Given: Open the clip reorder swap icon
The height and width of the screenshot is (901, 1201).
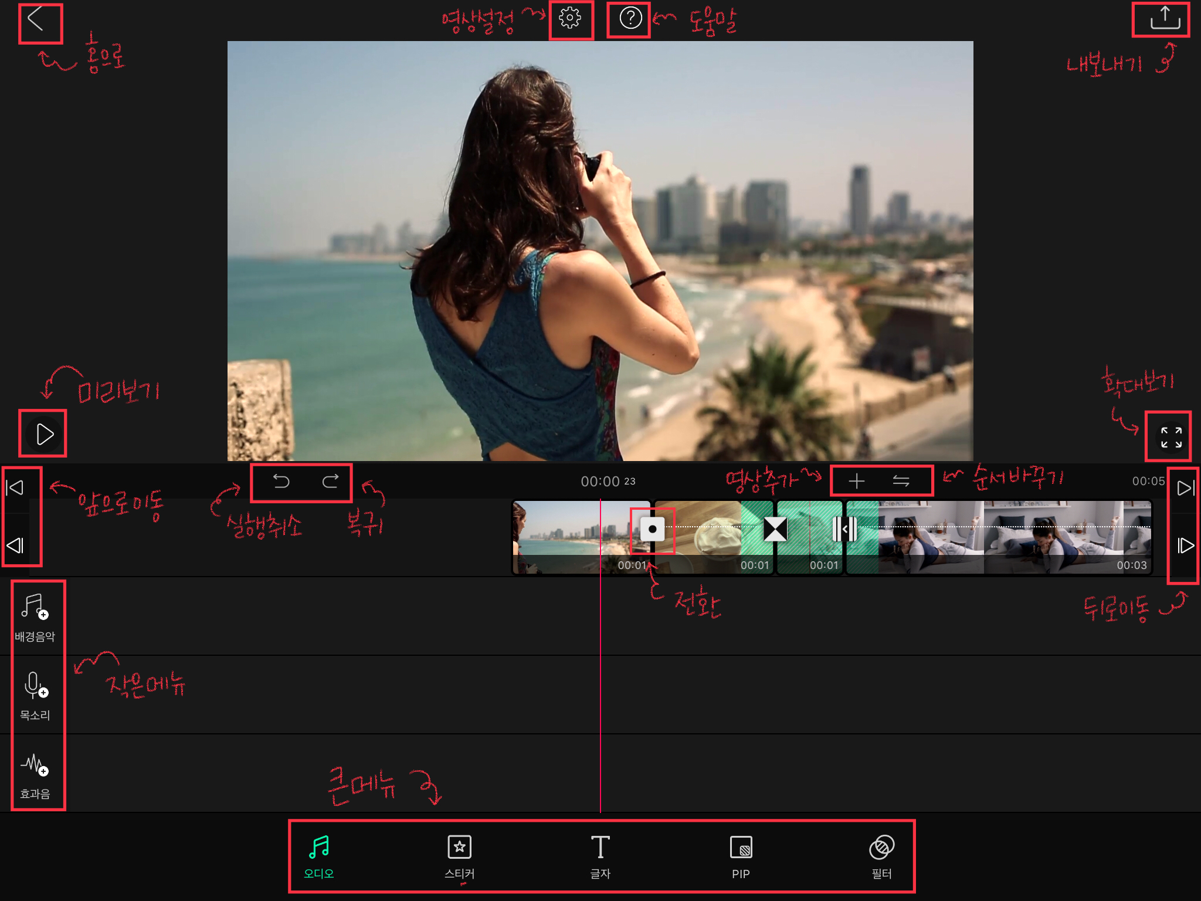Looking at the screenshot, I should pos(901,482).
